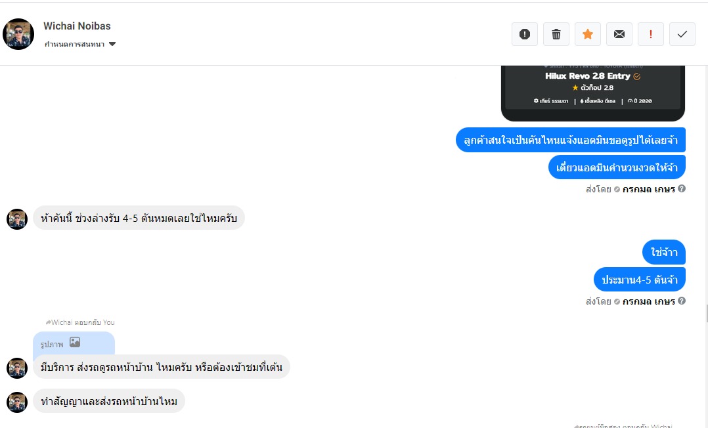The image size is (708, 428).
Task: Open the conversation assignment dropdown arrow
Action: tap(112, 44)
